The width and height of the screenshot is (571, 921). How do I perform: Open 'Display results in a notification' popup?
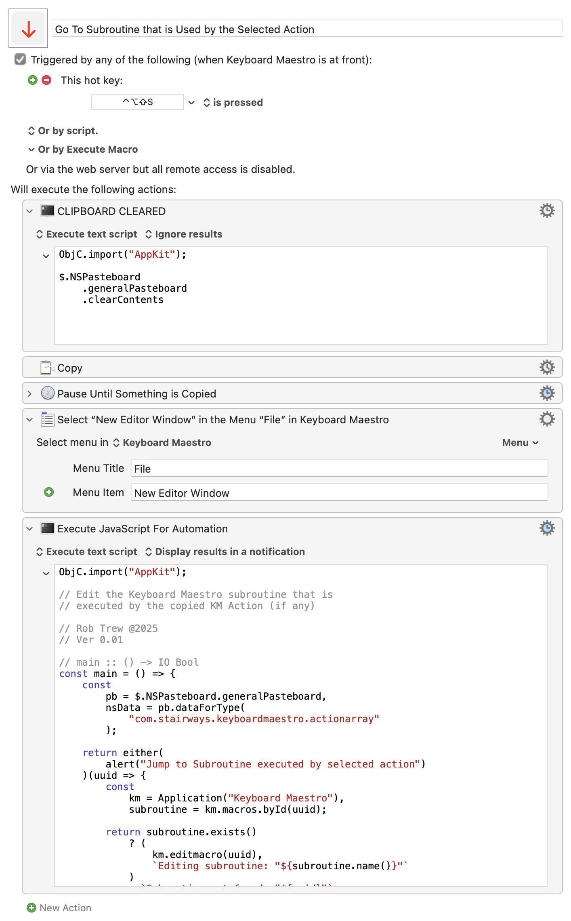coord(225,552)
